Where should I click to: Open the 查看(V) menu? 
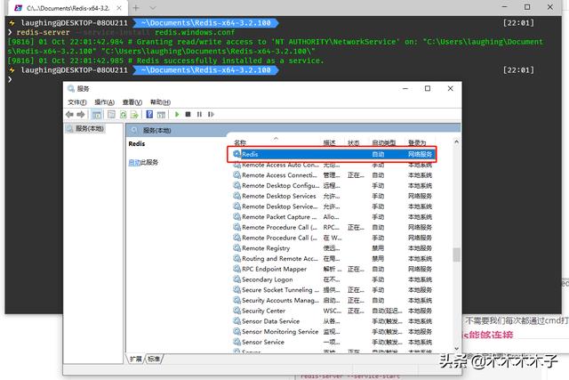tap(132, 102)
